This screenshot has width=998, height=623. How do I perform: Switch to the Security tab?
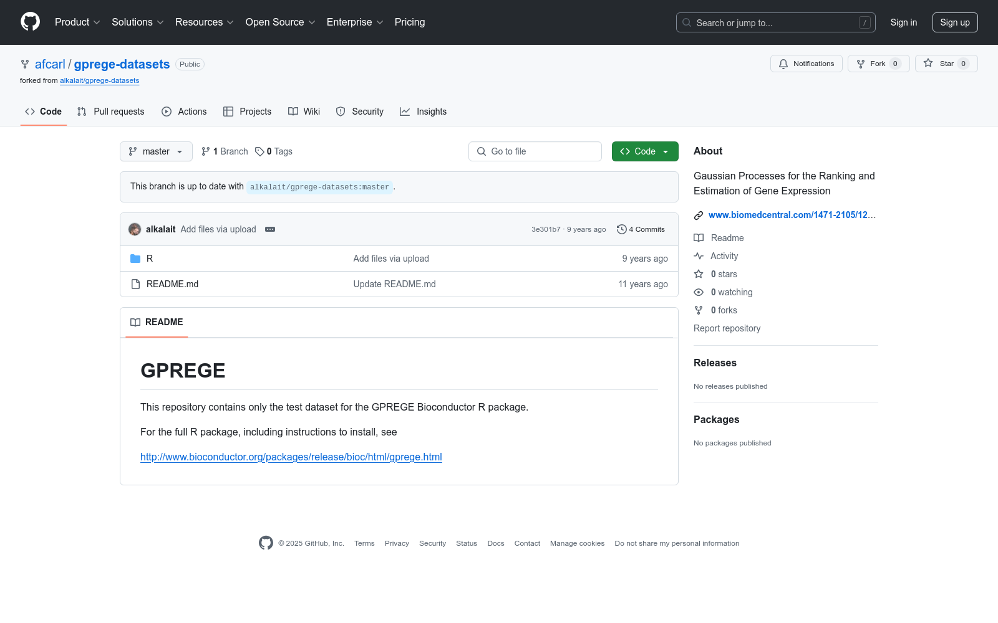tap(360, 112)
